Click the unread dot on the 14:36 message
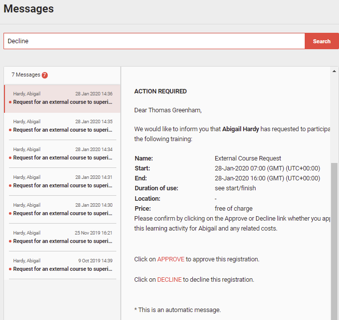 (x=10, y=102)
